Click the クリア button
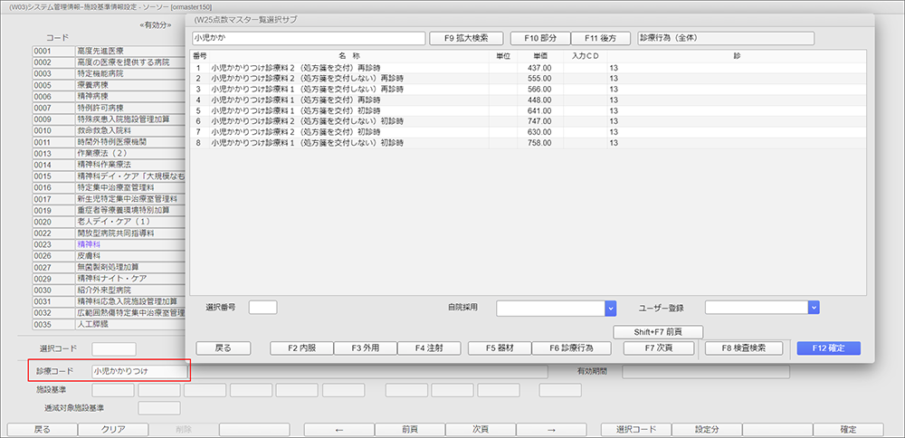 113,430
